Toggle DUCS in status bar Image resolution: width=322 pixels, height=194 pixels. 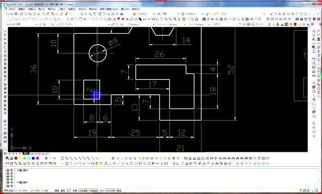pyautogui.click(x=102, y=190)
